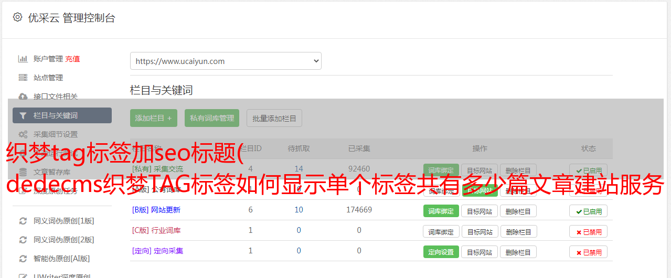671x278 pixels.
Task: Open 智能伪原创[AI版] in the sidebar
Action: coord(62,259)
